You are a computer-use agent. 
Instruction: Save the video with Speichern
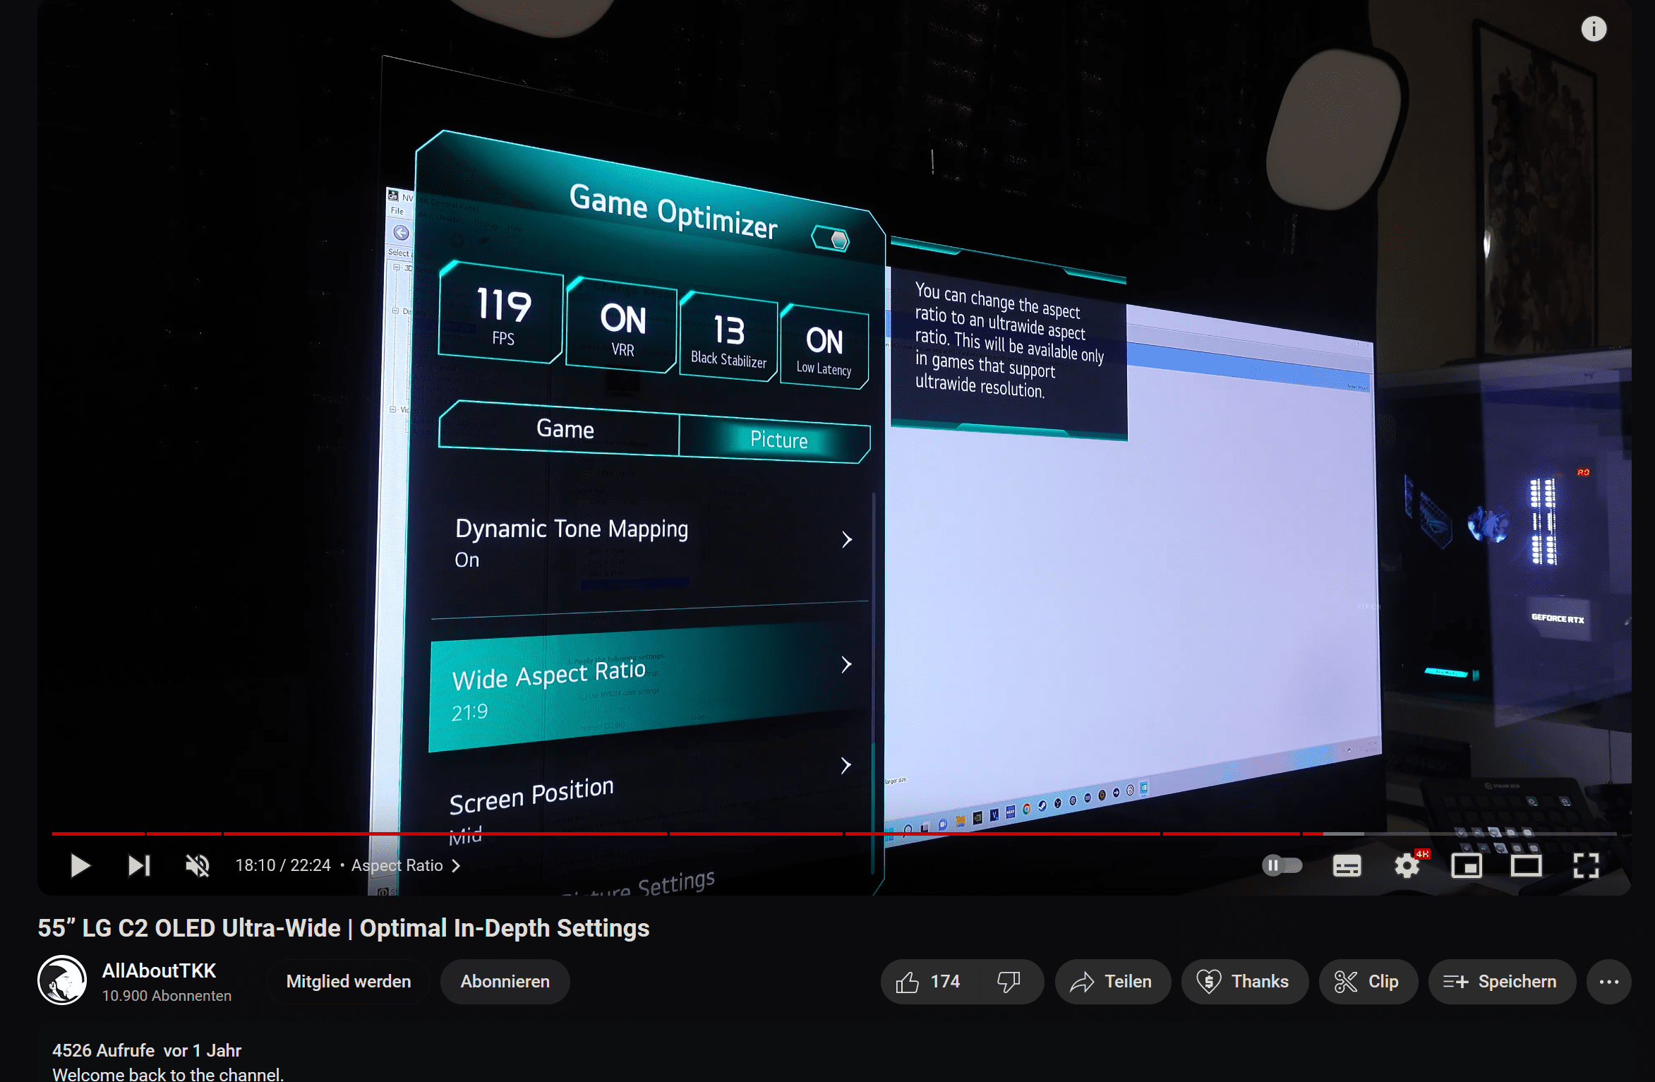tap(1502, 982)
